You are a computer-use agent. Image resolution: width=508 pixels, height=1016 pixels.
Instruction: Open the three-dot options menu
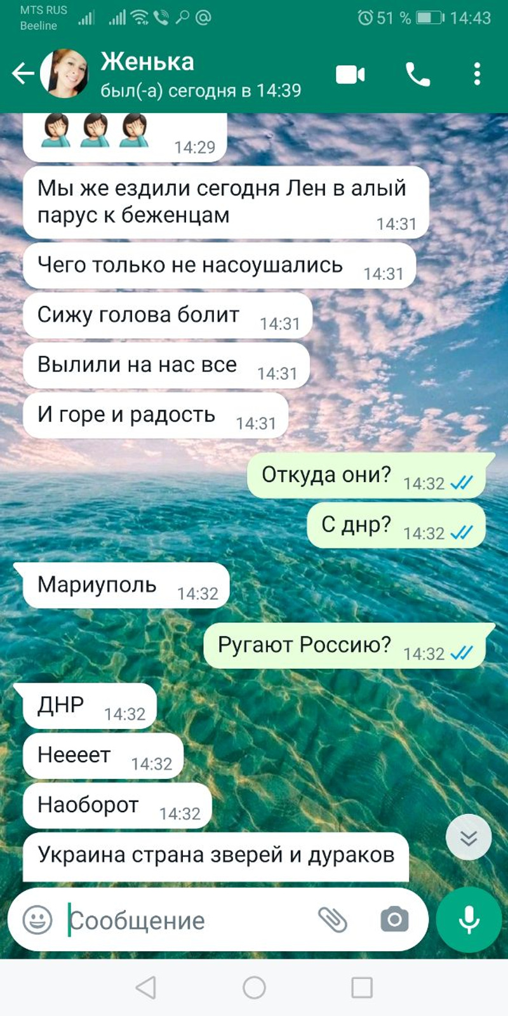click(477, 74)
